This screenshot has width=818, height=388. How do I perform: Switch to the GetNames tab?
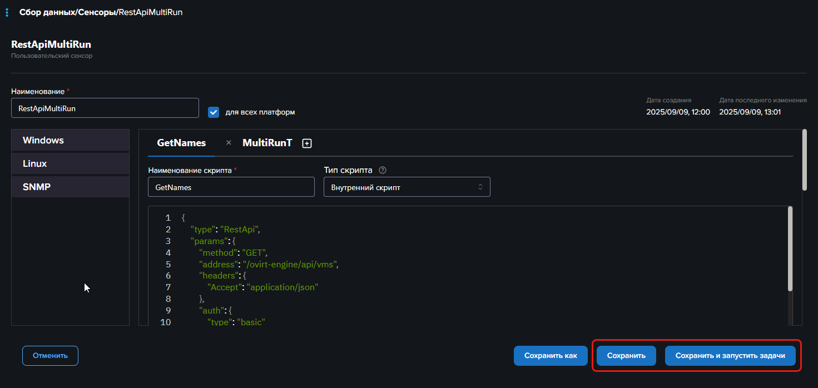[x=181, y=143]
